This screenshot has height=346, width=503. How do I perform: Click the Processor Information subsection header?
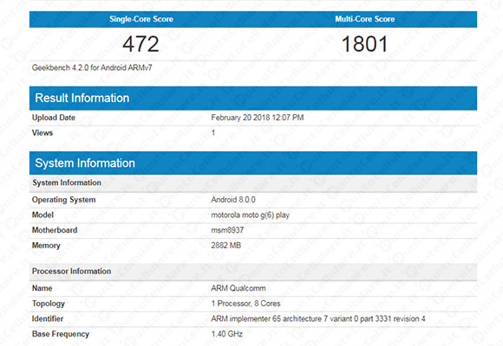pyautogui.click(x=253, y=271)
